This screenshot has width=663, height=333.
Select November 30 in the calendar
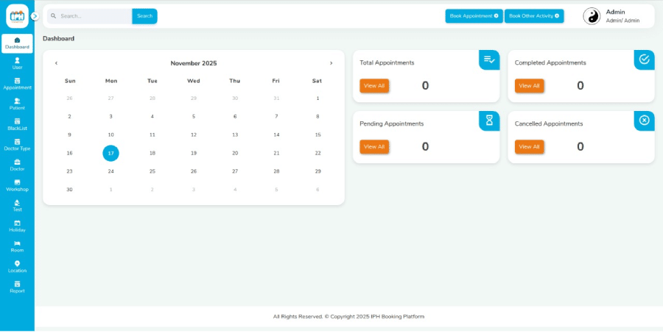point(69,190)
